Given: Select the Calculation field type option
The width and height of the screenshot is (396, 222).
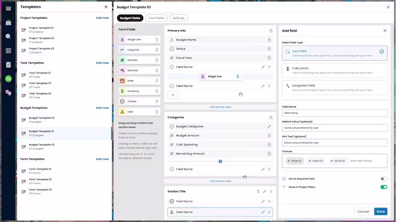Looking at the screenshot, I should [335, 70].
